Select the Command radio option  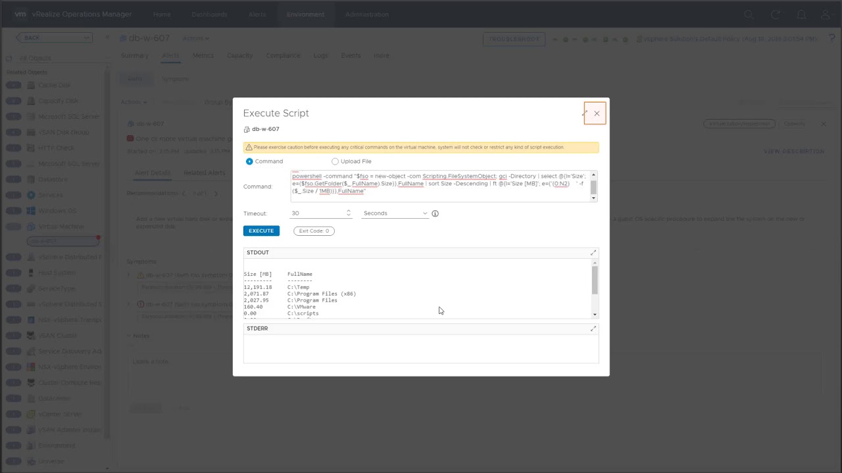(249, 162)
